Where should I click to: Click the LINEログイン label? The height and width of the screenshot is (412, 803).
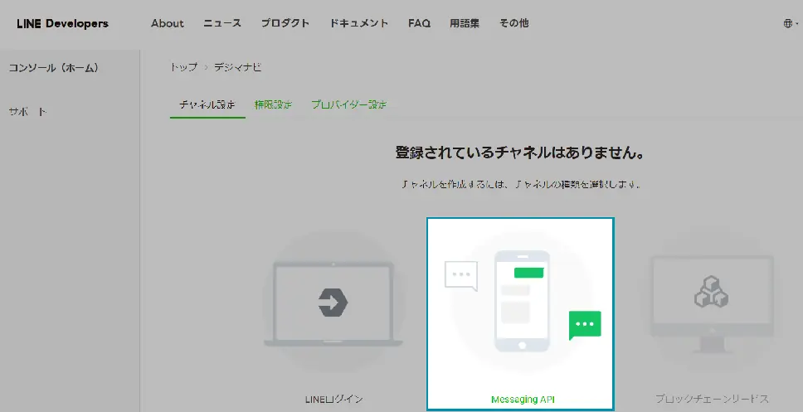point(334,400)
